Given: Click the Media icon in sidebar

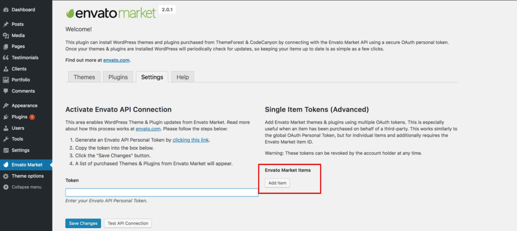Looking at the screenshot, I should (x=6, y=36).
